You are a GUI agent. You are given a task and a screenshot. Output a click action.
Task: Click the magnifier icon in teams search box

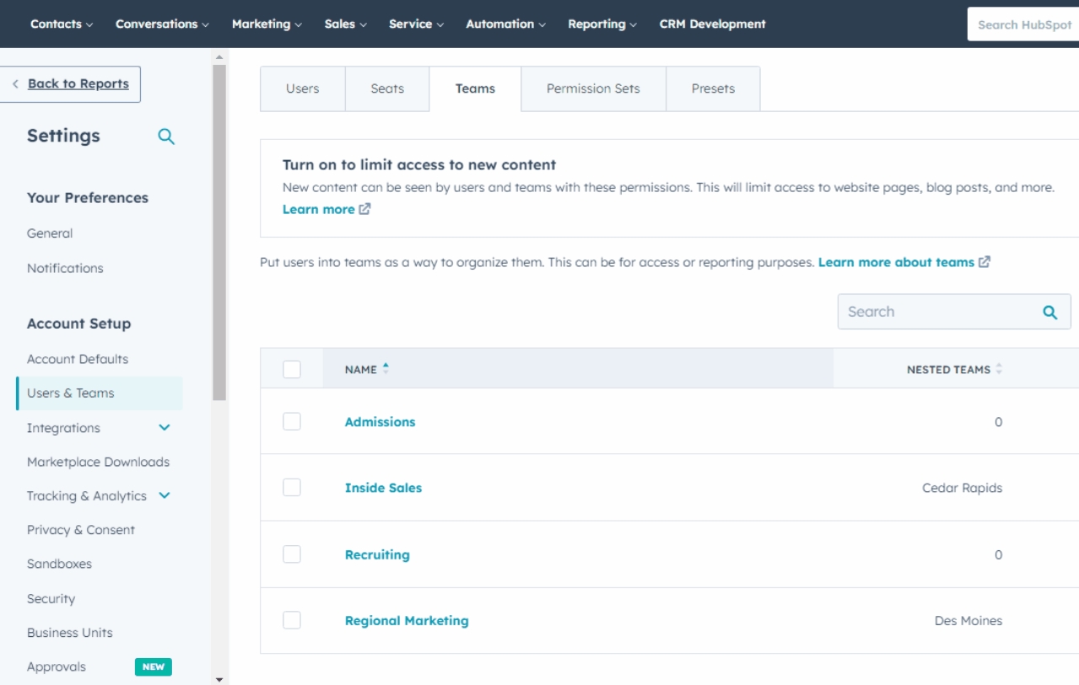pyautogui.click(x=1050, y=312)
